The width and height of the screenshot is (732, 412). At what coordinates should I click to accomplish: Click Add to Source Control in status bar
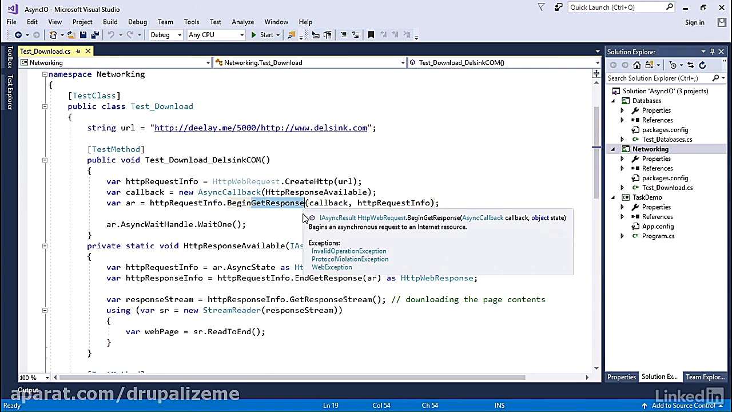click(x=683, y=406)
